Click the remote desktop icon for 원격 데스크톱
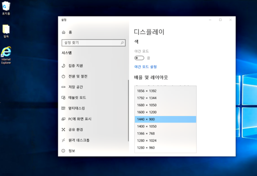Screen dimensions: 257x176 [64, 140]
